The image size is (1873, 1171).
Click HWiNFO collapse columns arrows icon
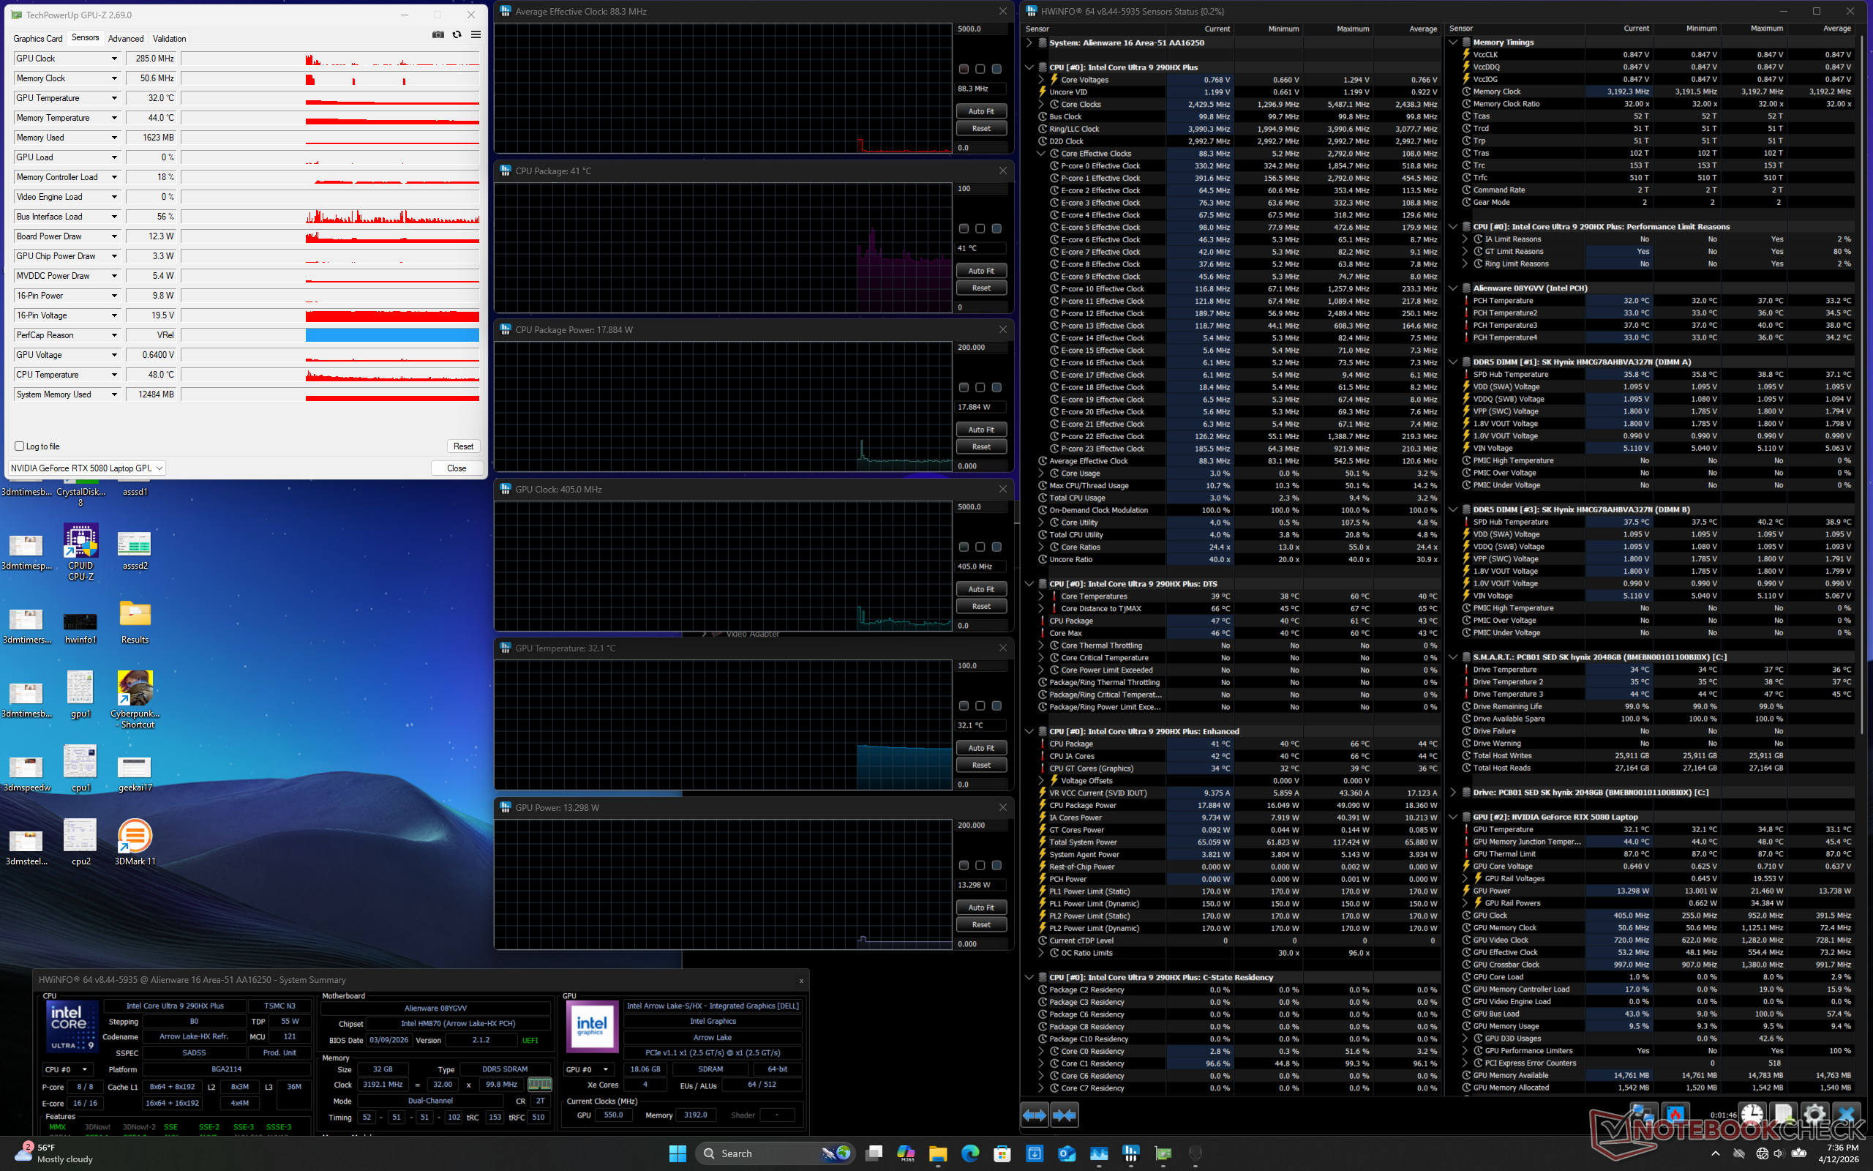tap(1065, 1115)
